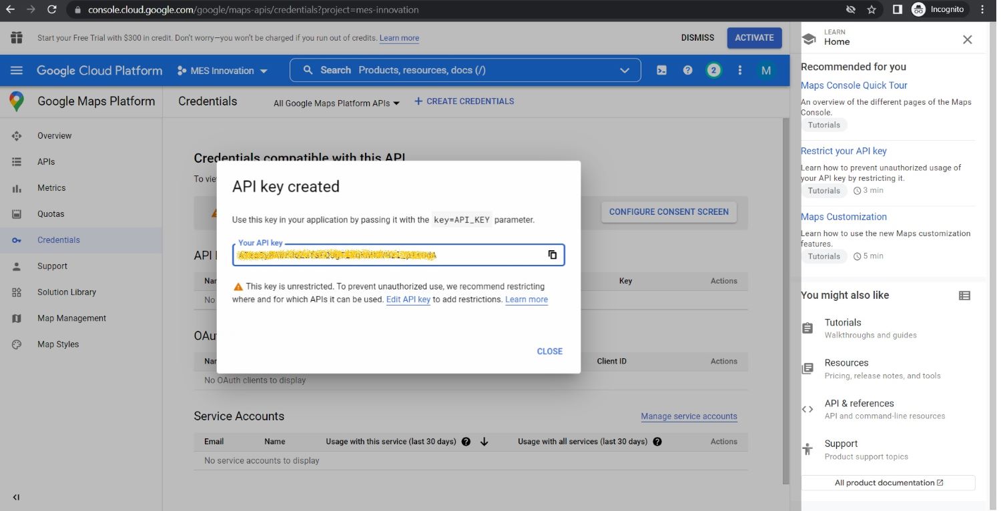This screenshot has height=511, width=1001.
Task: View notifications showing 2 pending items
Action: click(x=713, y=69)
